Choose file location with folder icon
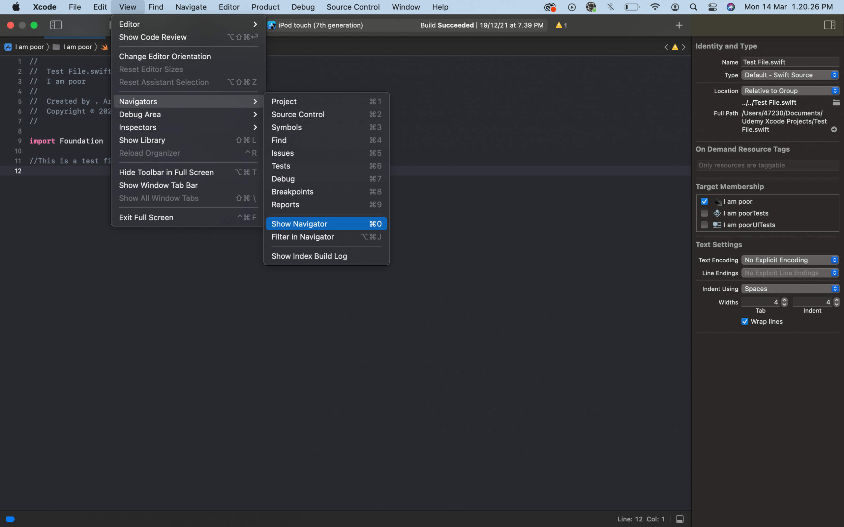 (x=836, y=102)
